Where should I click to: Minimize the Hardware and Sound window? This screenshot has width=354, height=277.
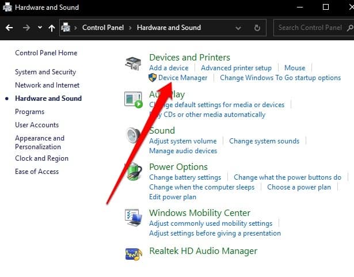click(x=299, y=7)
